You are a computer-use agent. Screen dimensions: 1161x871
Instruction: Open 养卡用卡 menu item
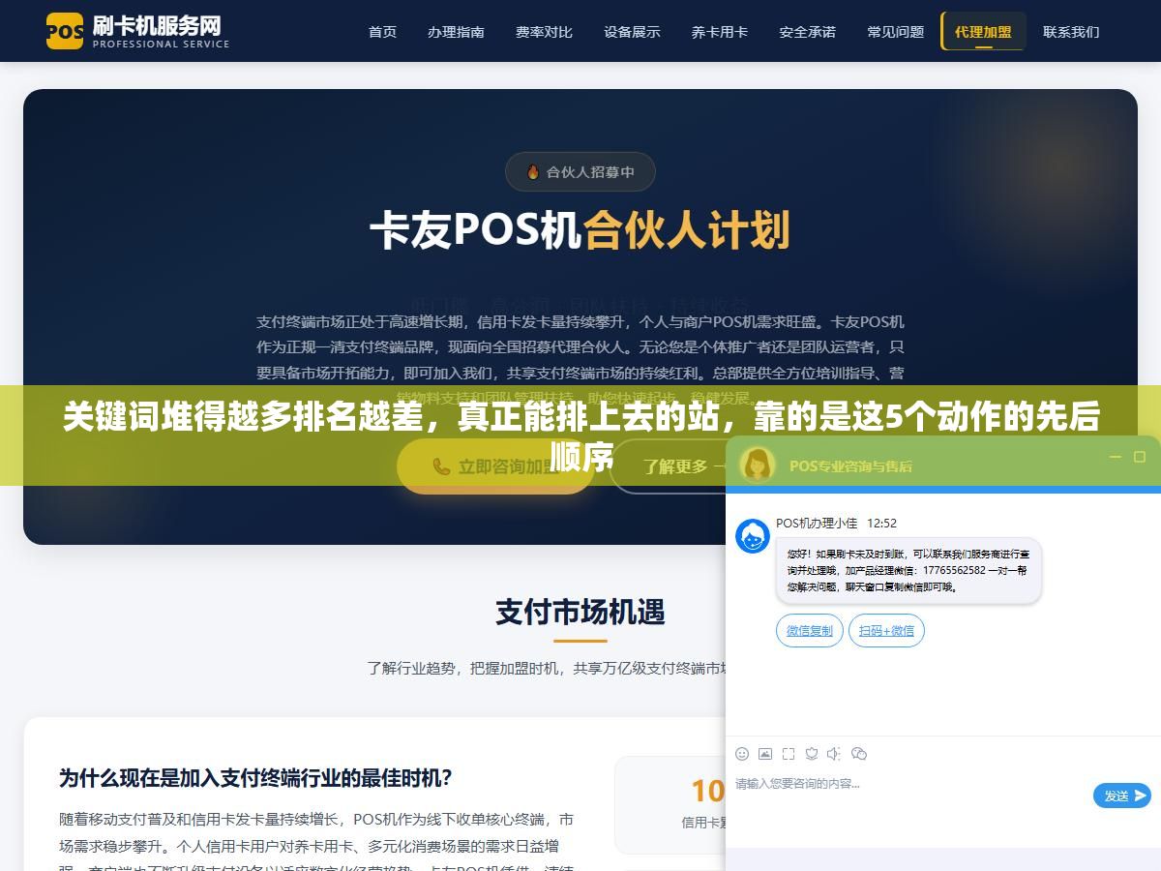(720, 32)
